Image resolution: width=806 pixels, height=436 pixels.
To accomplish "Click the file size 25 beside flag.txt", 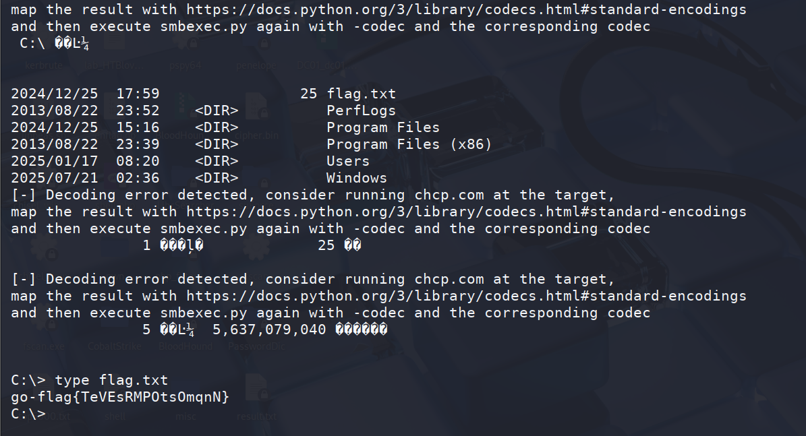I will 308,94.
